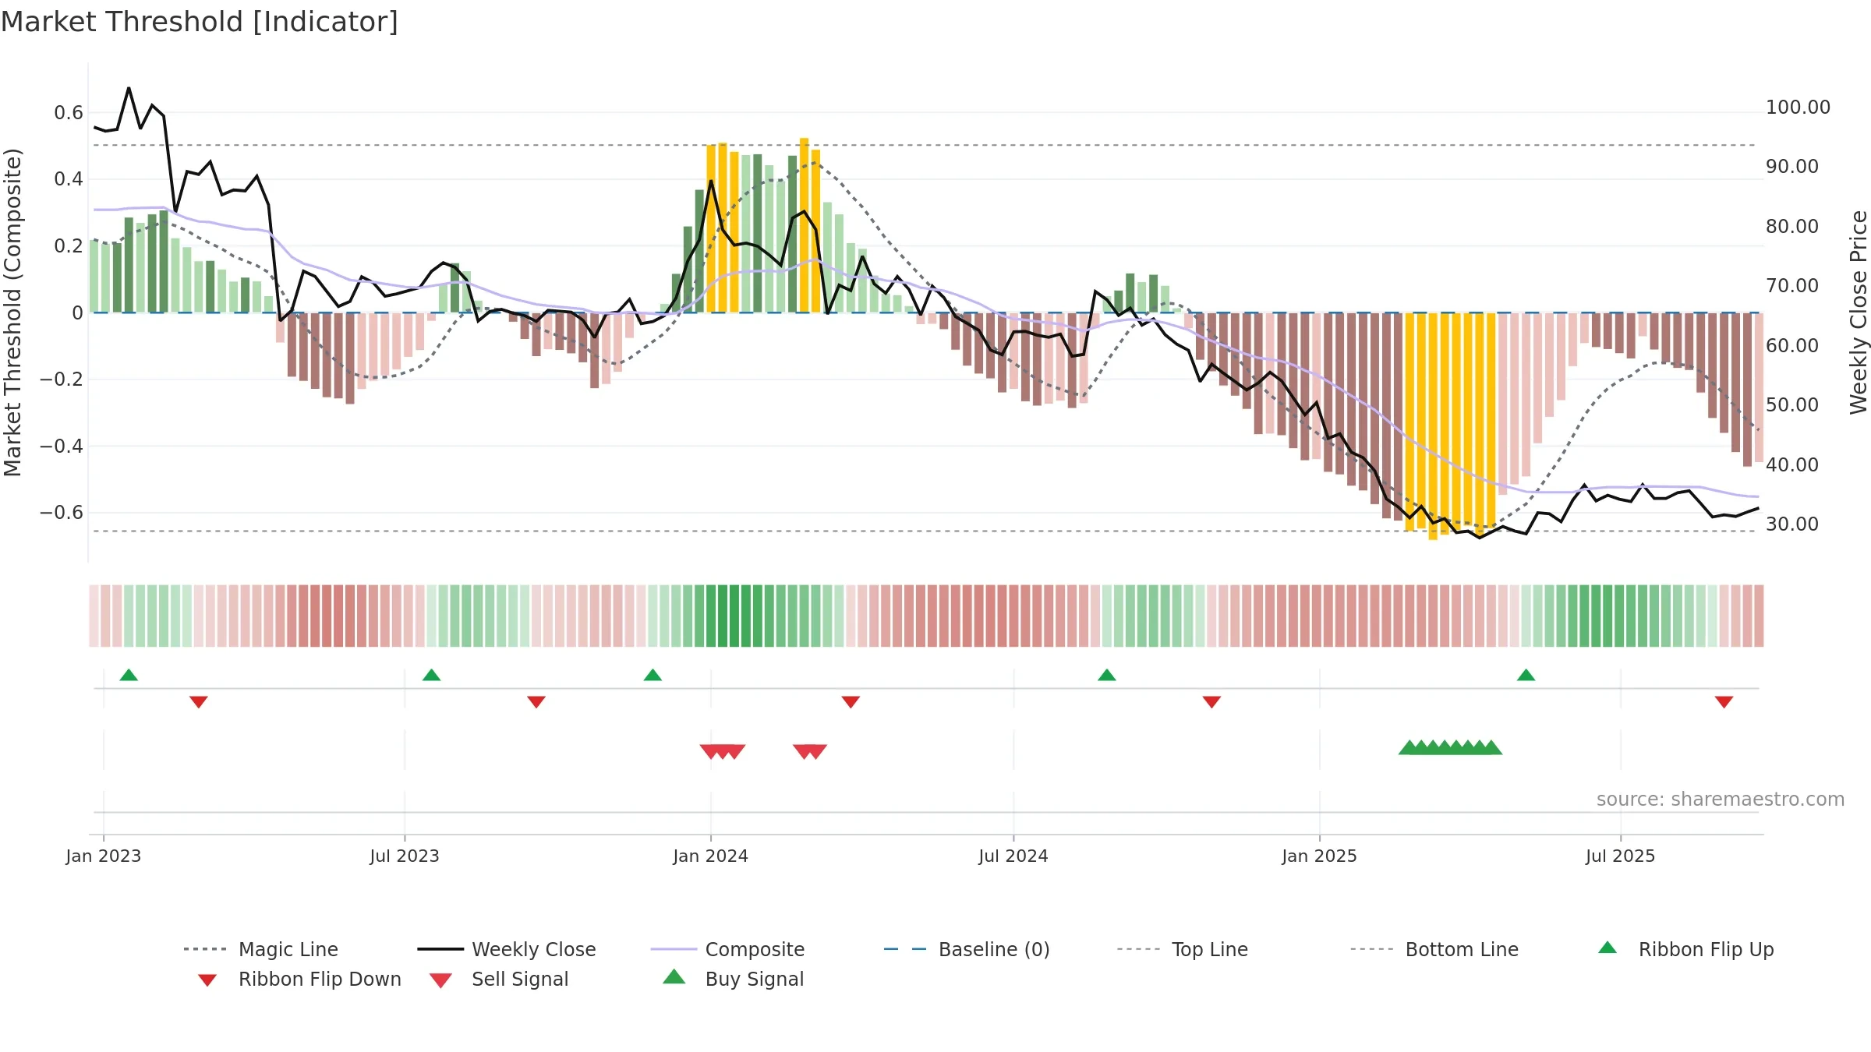The height and width of the screenshot is (1052, 1871).
Task: Click the Ribbon Flip Down marker after Jul 2025
Action: pos(1724,702)
